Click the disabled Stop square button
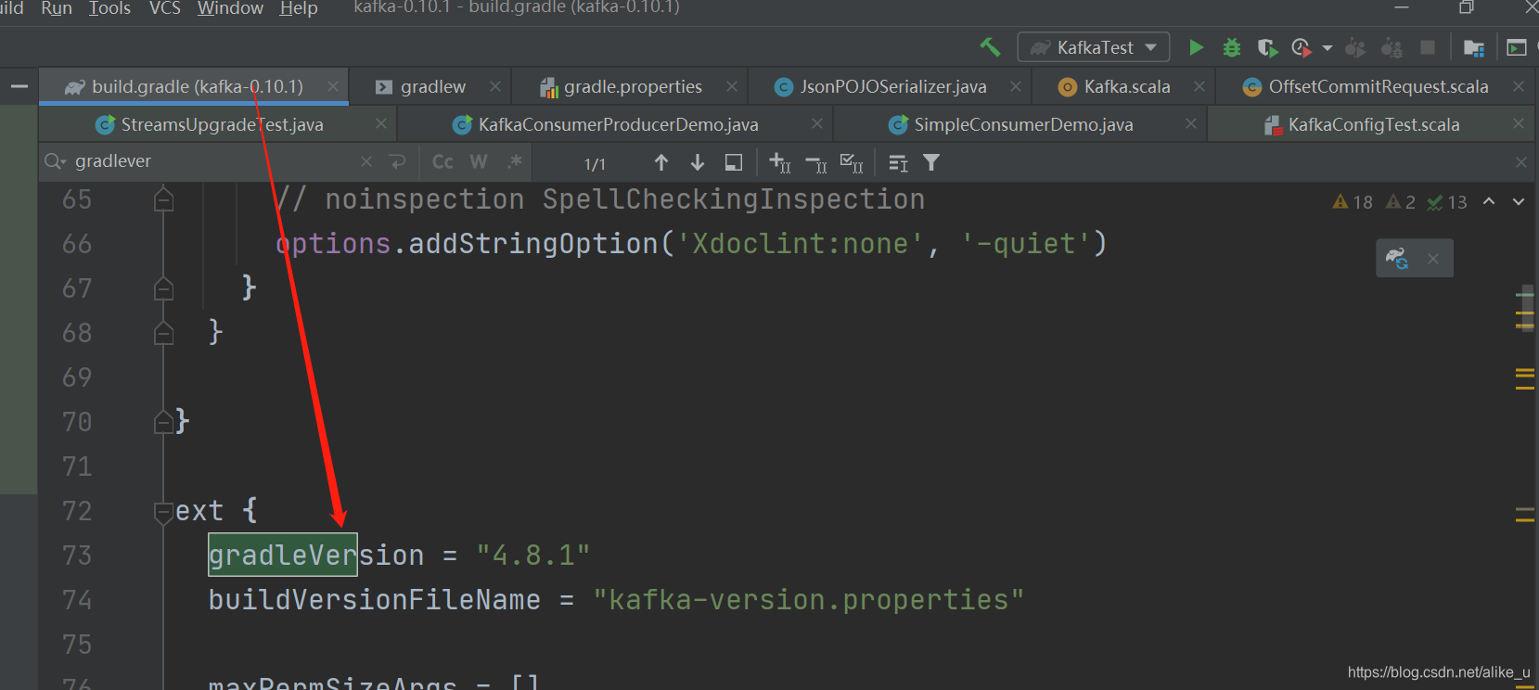1539x690 pixels. tap(1428, 47)
